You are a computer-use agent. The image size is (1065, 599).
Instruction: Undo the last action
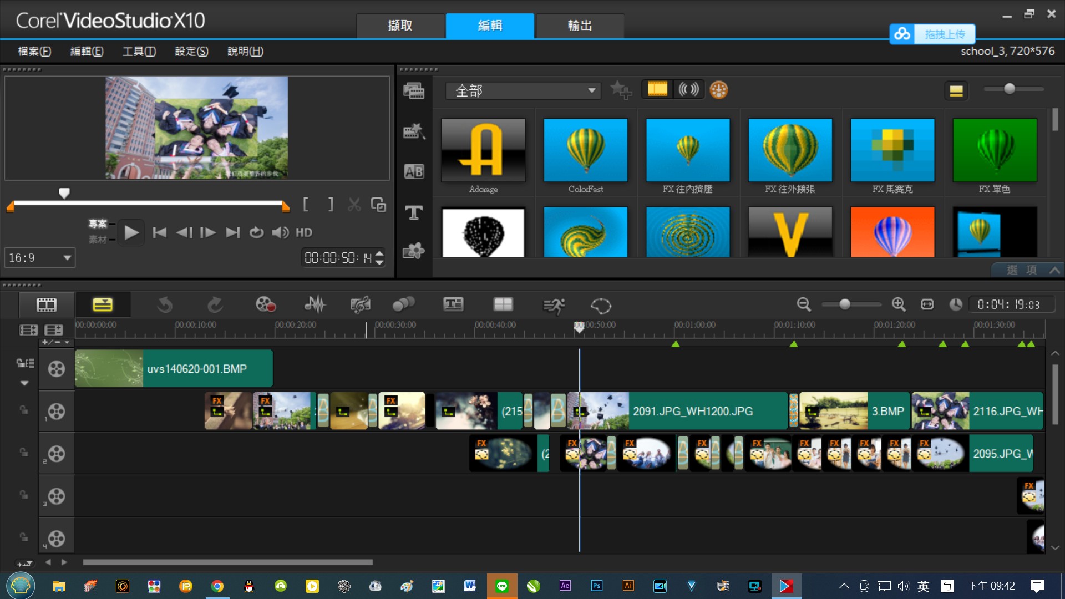point(165,304)
